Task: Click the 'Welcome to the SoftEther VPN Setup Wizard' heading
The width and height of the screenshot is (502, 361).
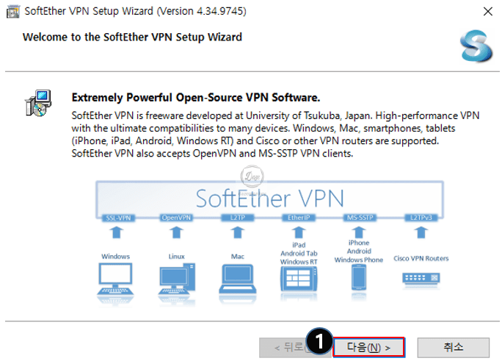Action: tap(132, 37)
